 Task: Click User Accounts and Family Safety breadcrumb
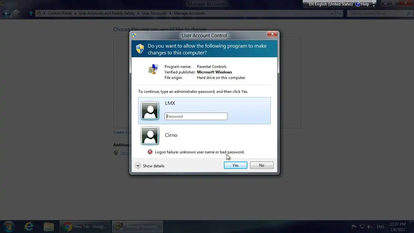coord(107,13)
